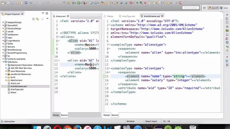230x129 pixels.
Task: Click the cursor position 12 : 18 indicator
Action: click(x=166, y=121)
